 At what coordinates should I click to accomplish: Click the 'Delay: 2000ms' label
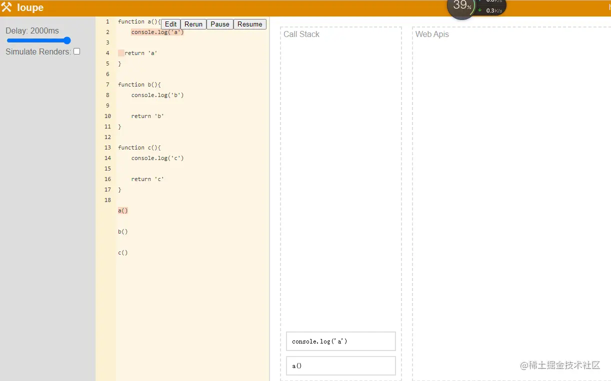point(32,30)
